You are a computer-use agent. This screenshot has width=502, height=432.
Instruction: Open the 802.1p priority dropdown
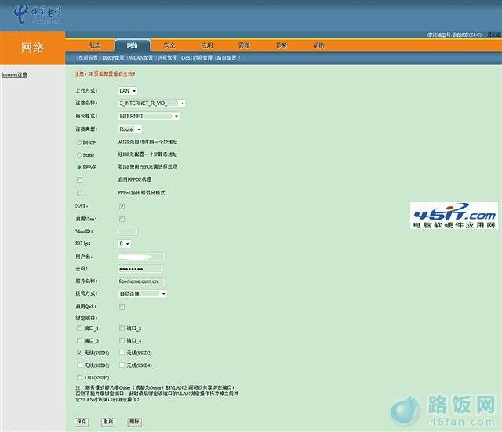point(124,244)
